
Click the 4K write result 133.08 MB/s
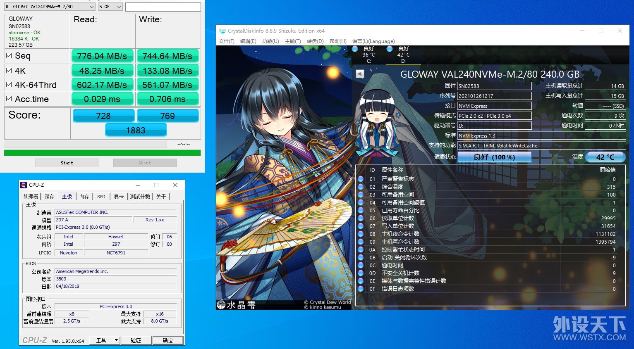pyautogui.click(x=167, y=71)
